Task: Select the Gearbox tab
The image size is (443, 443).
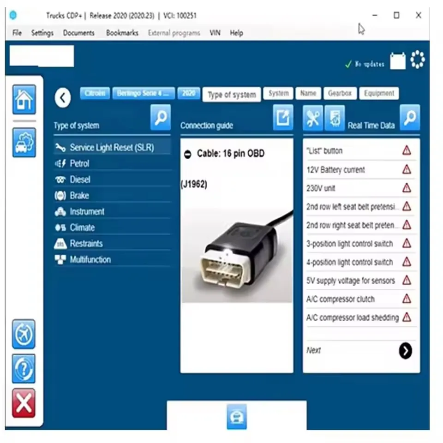Action: (340, 93)
